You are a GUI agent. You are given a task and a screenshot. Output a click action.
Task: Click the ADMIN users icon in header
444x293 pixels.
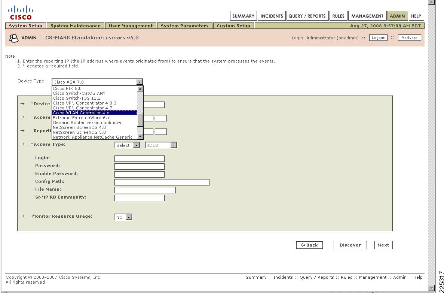[14, 38]
